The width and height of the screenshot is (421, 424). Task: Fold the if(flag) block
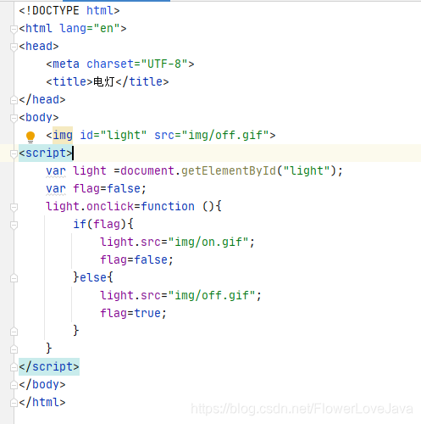click(x=14, y=225)
